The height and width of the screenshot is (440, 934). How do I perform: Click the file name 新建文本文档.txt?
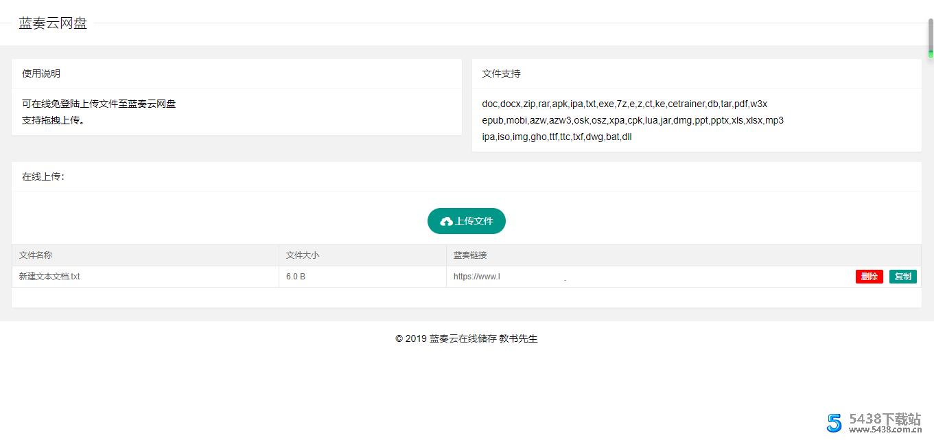coord(48,276)
